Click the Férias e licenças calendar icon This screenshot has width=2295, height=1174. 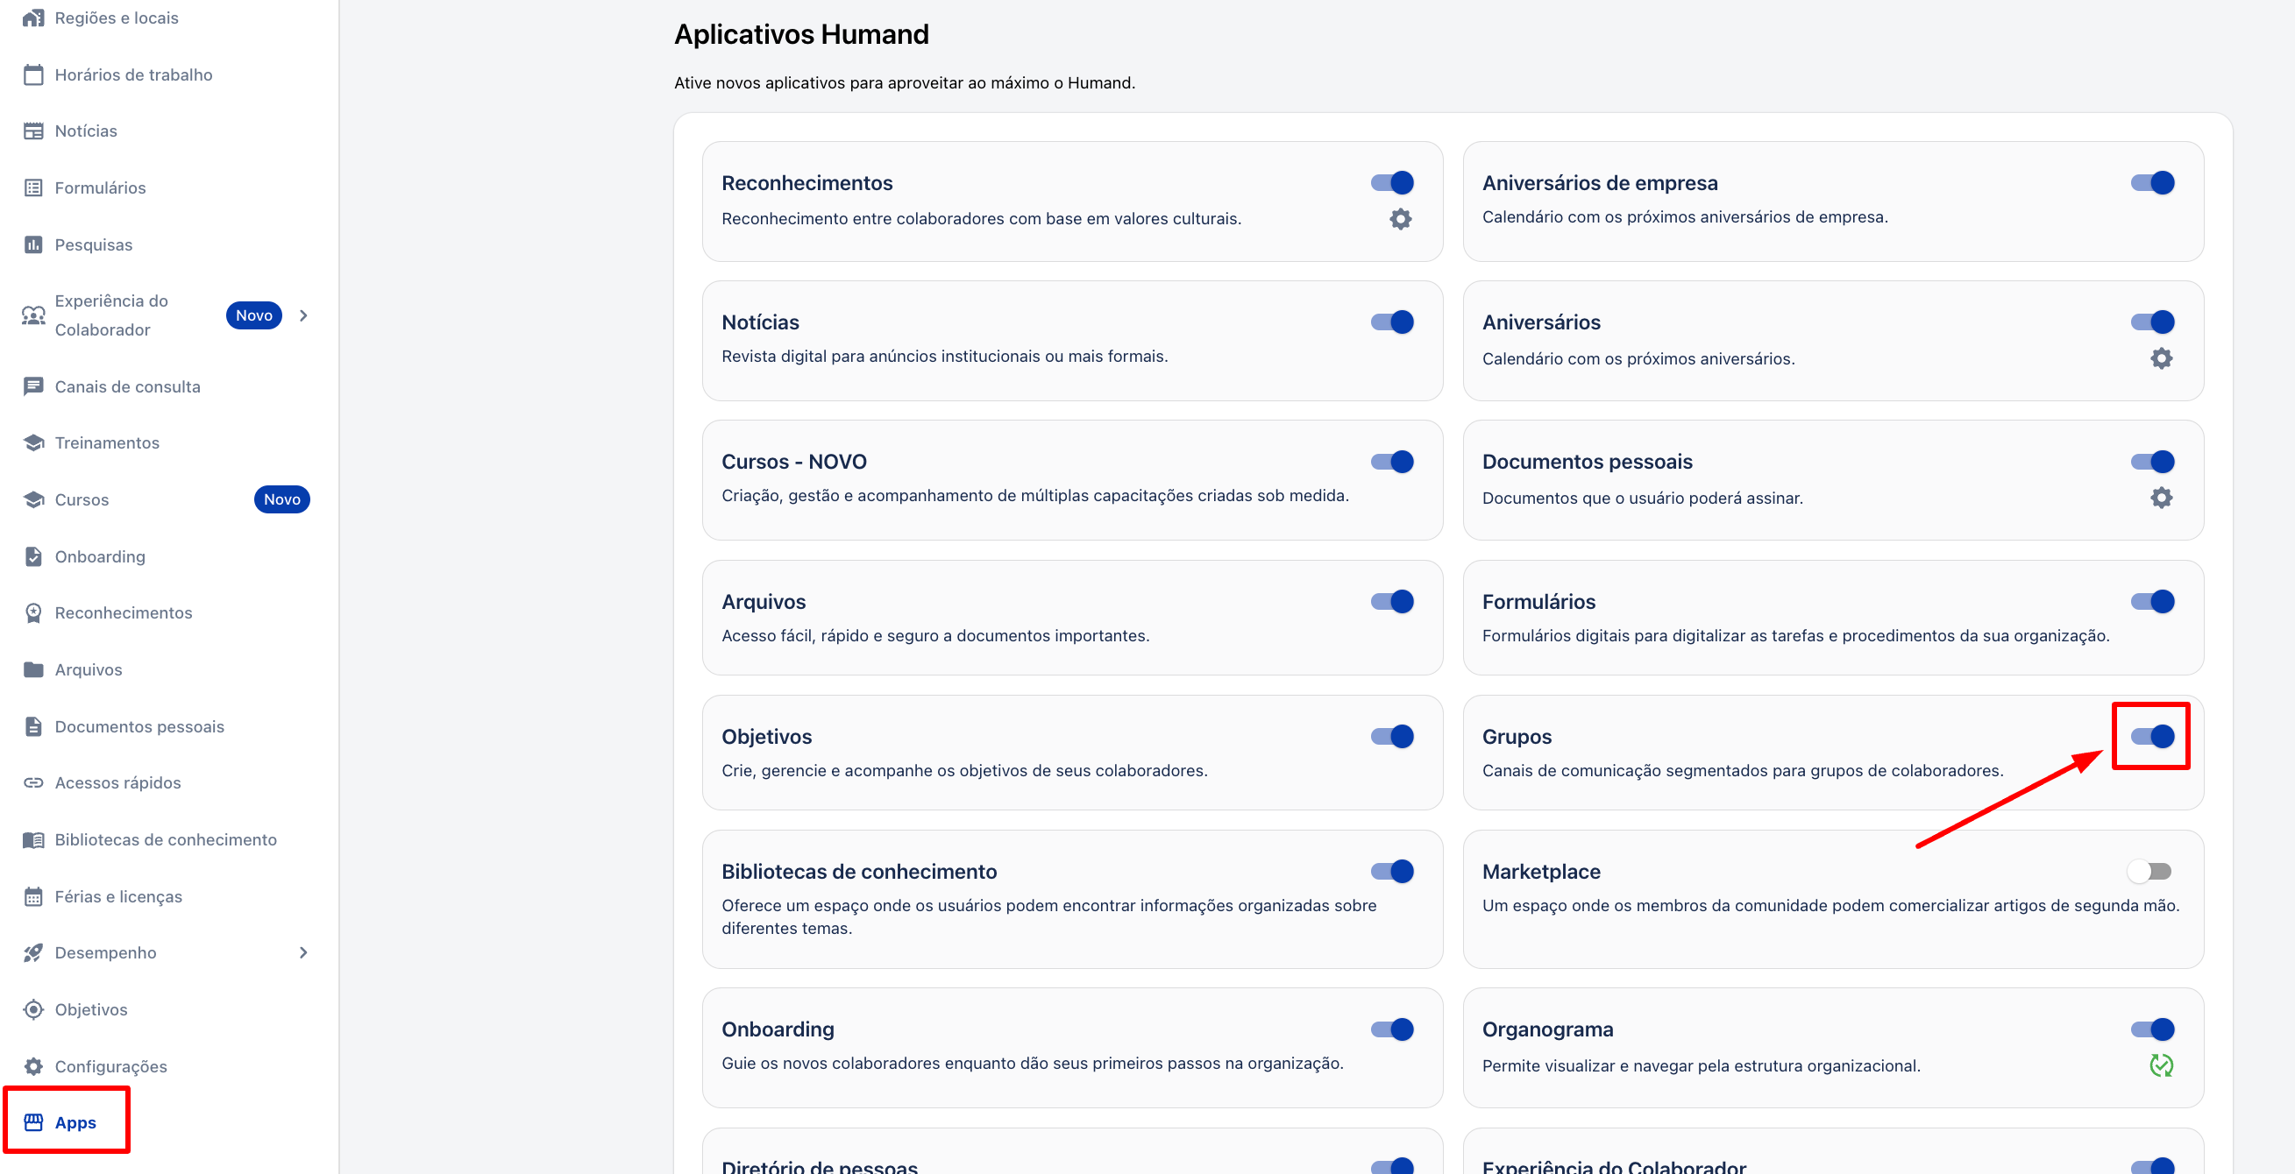point(33,896)
